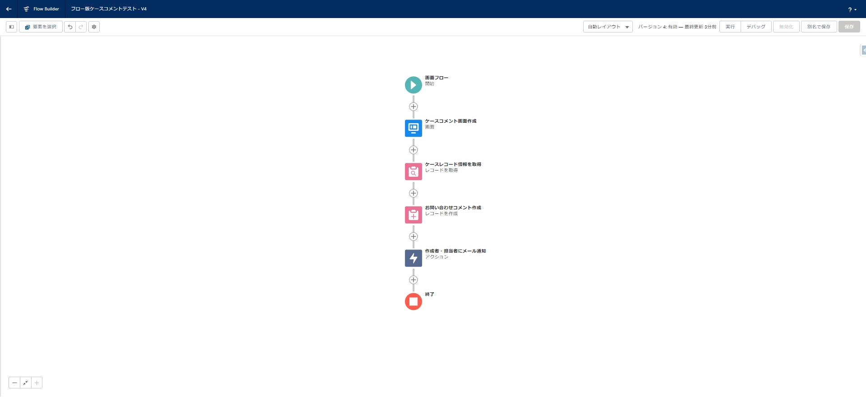Expand the collapsed right side panel

[x=863, y=50]
